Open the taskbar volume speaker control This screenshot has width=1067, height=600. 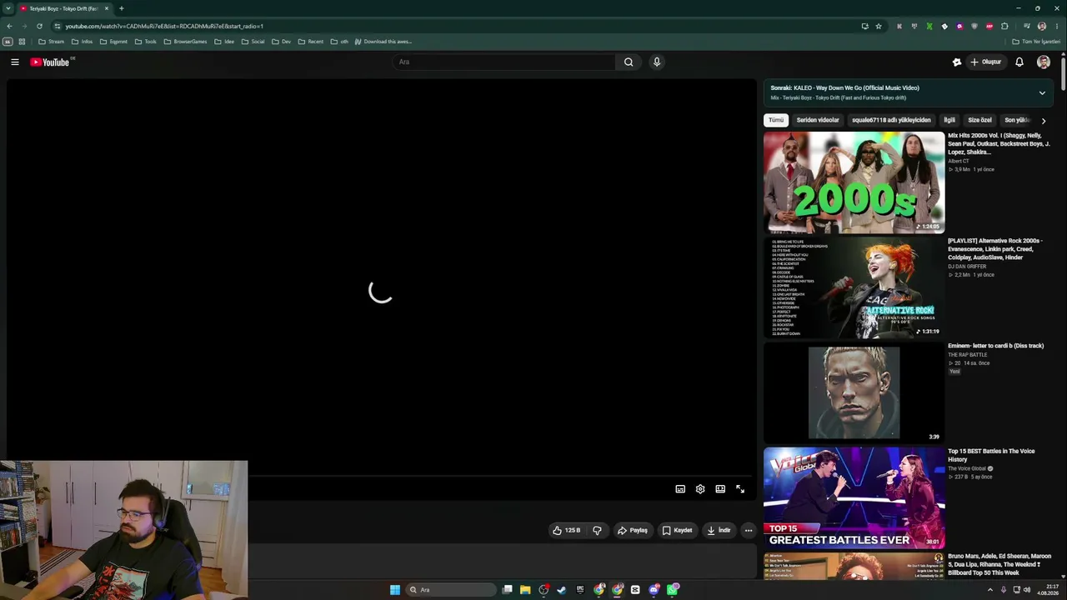click(1027, 590)
